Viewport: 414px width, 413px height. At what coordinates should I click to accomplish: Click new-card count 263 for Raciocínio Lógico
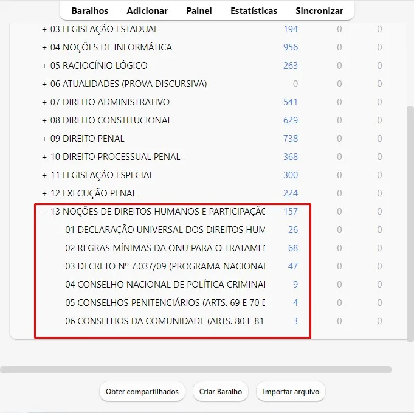(291, 66)
